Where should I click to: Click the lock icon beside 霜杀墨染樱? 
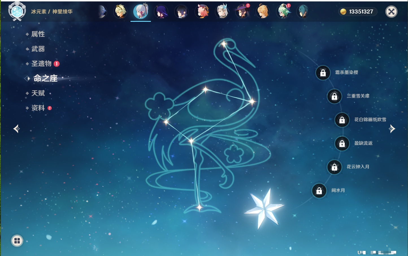(323, 73)
